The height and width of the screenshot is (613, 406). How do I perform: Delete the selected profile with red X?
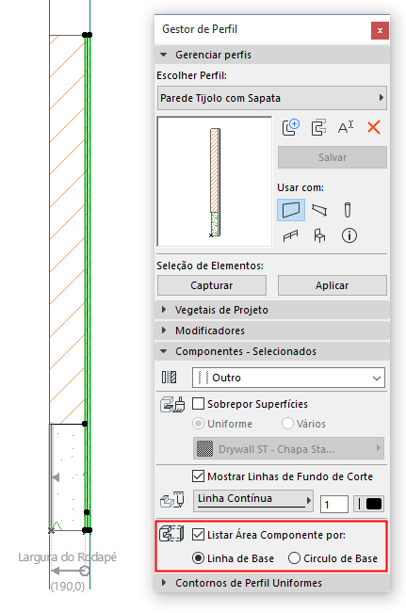pos(374,127)
